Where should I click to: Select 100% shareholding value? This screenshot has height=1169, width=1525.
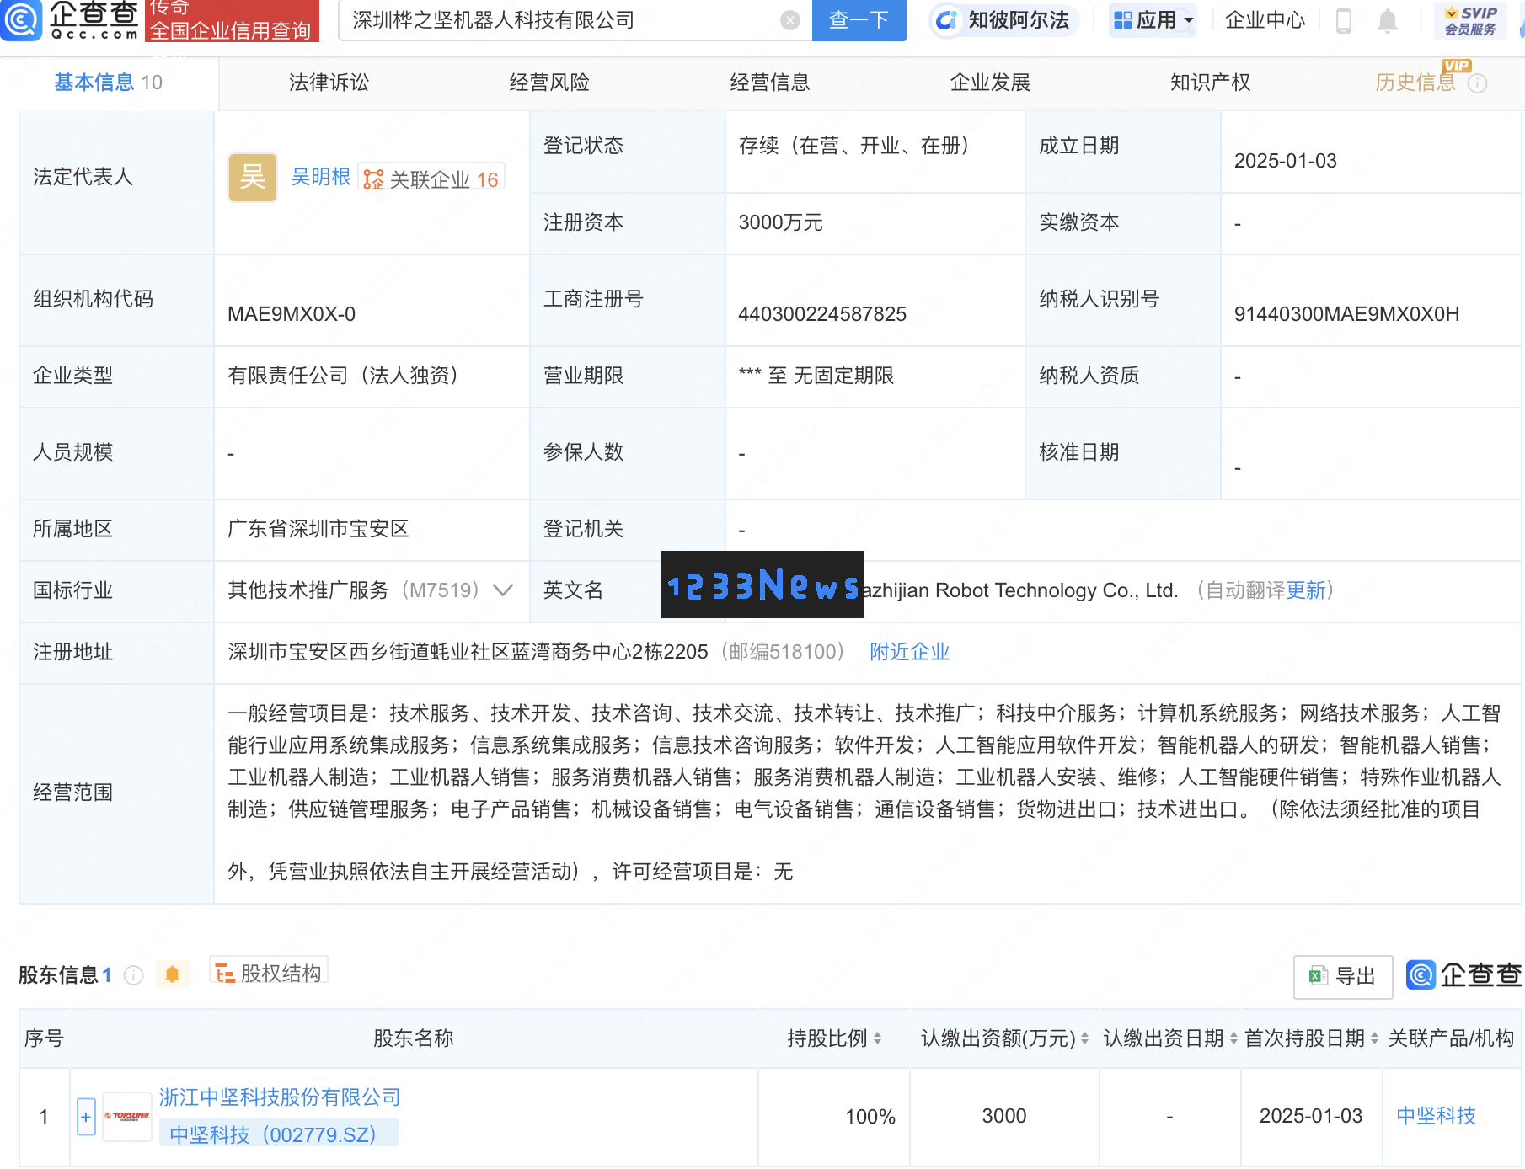(870, 1117)
